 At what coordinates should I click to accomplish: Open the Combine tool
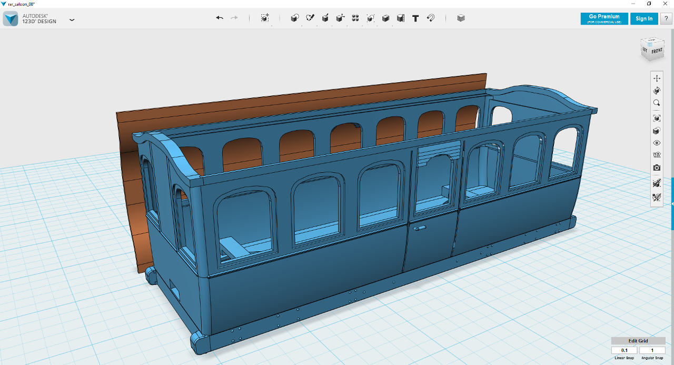[x=385, y=18]
